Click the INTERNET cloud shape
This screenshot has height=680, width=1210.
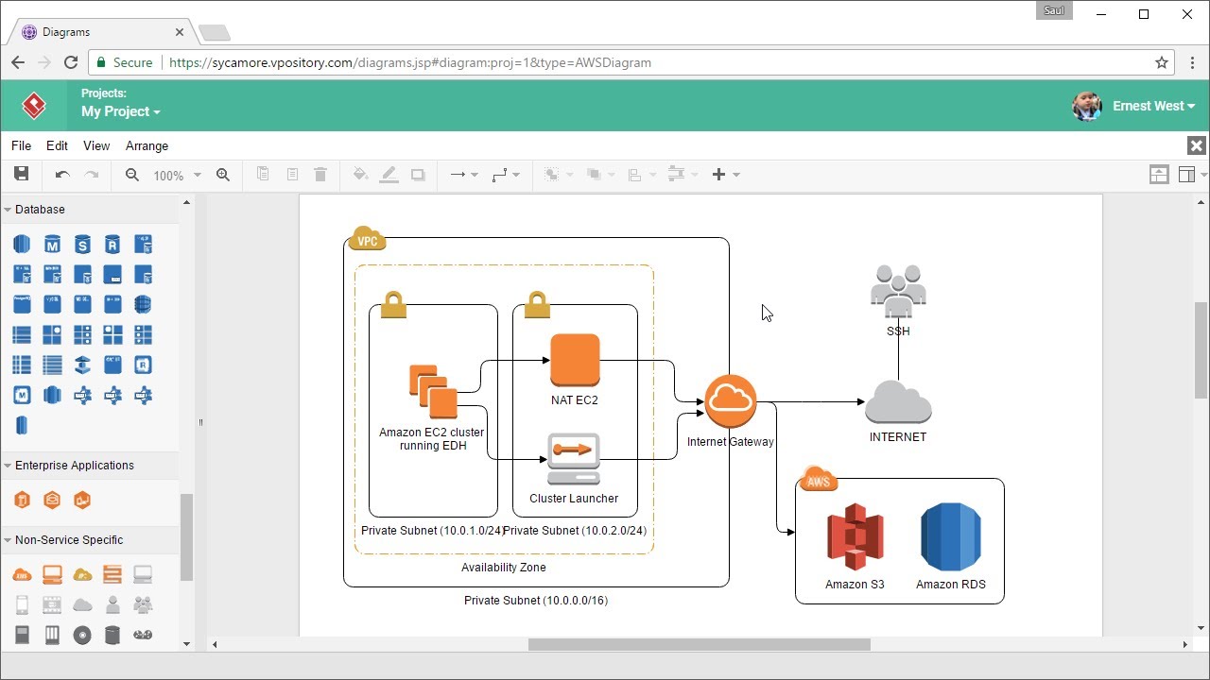[898, 402]
